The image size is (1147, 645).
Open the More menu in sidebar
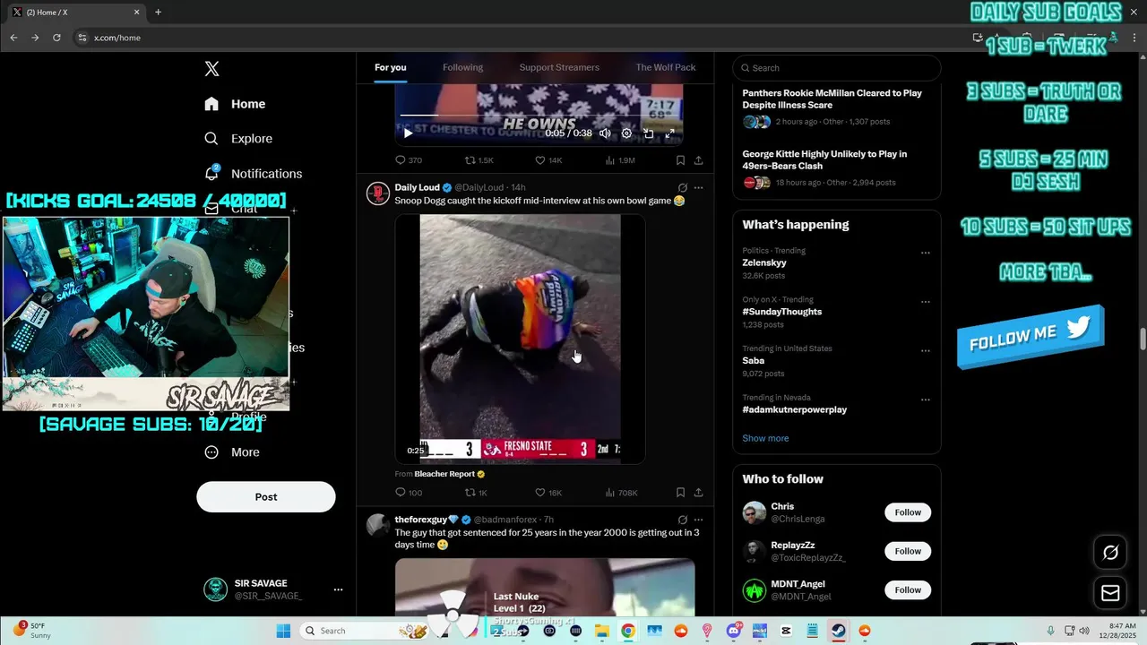click(x=232, y=452)
